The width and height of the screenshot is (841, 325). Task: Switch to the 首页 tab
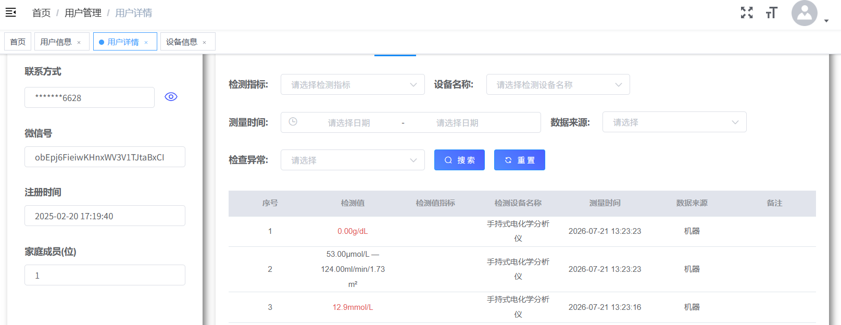[18, 42]
